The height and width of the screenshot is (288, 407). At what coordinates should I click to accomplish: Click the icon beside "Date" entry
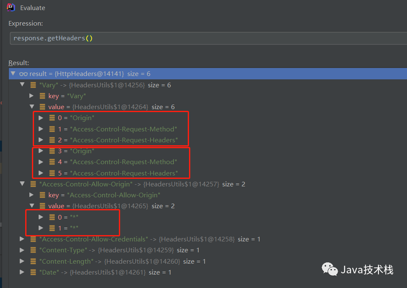click(x=33, y=272)
